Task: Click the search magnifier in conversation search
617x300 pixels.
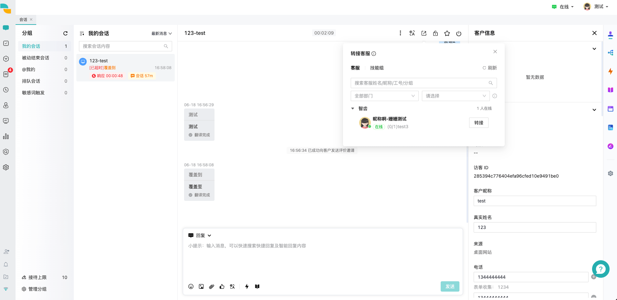Action: (x=166, y=46)
